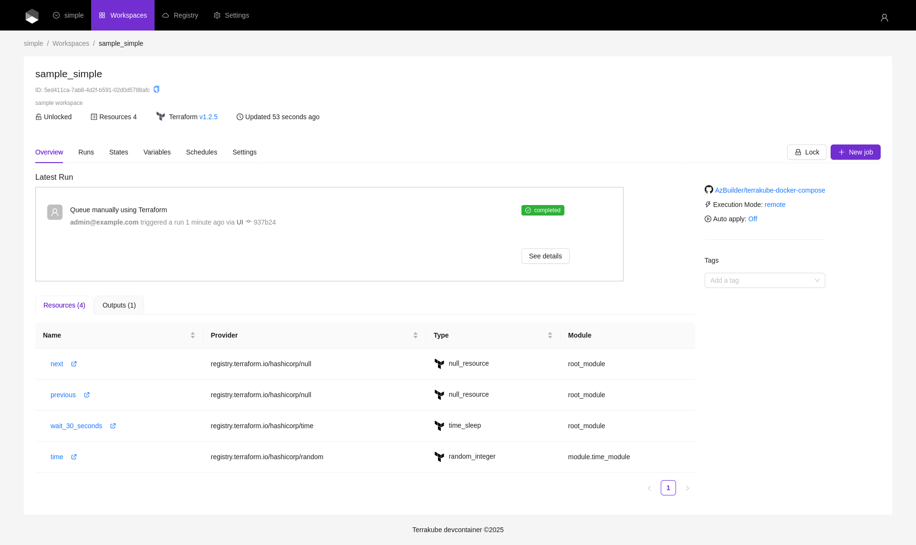Open external link icon beside 'previous' resource

point(87,395)
